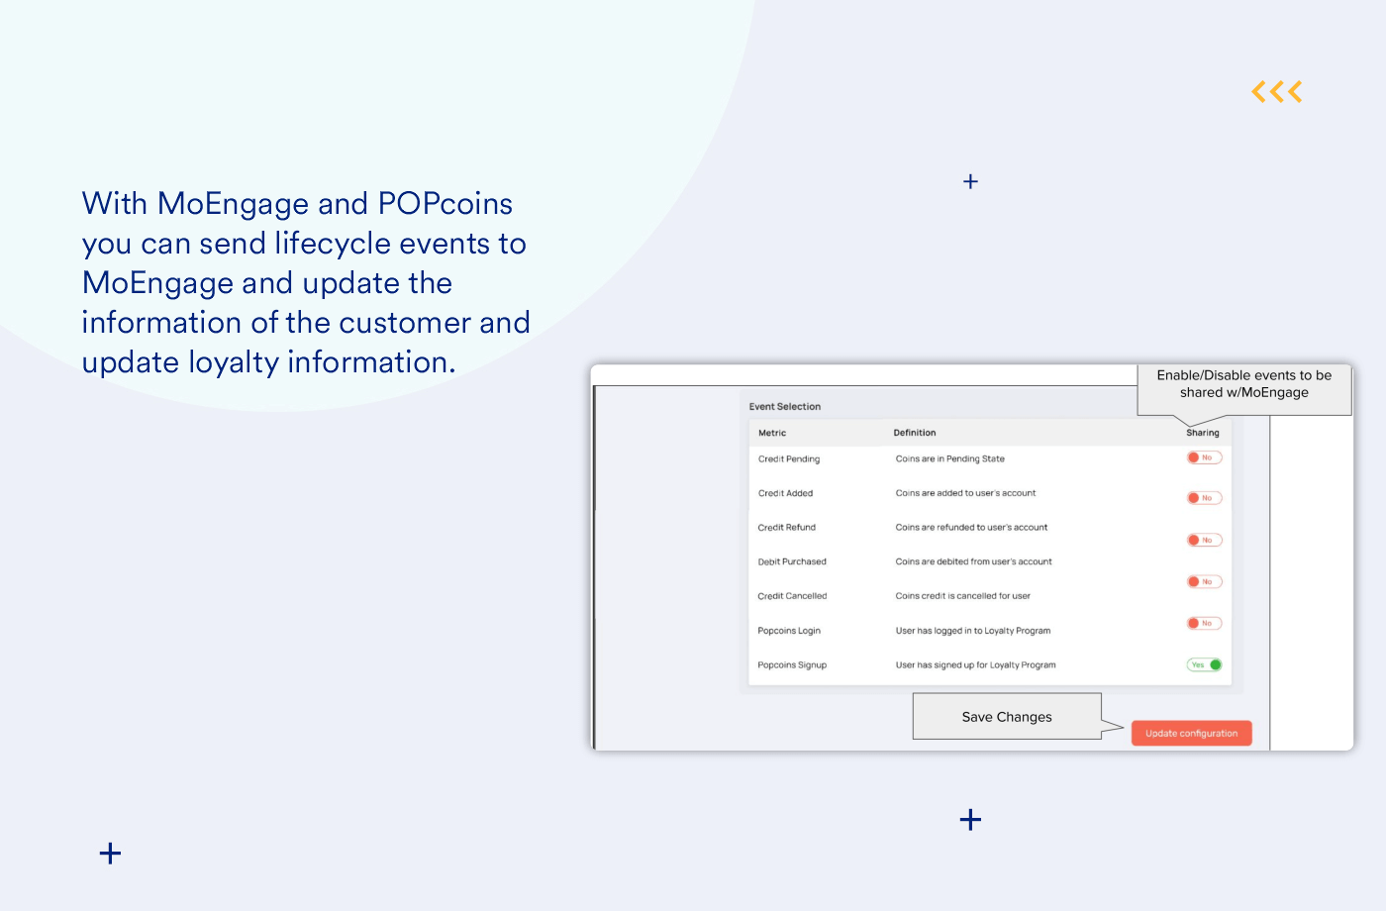The image size is (1386, 911).
Task: Toggle Popcoins Login sharing switch
Action: (1205, 623)
